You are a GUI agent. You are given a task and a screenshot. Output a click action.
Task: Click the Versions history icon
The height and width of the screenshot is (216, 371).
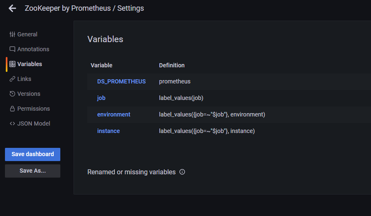(x=12, y=94)
